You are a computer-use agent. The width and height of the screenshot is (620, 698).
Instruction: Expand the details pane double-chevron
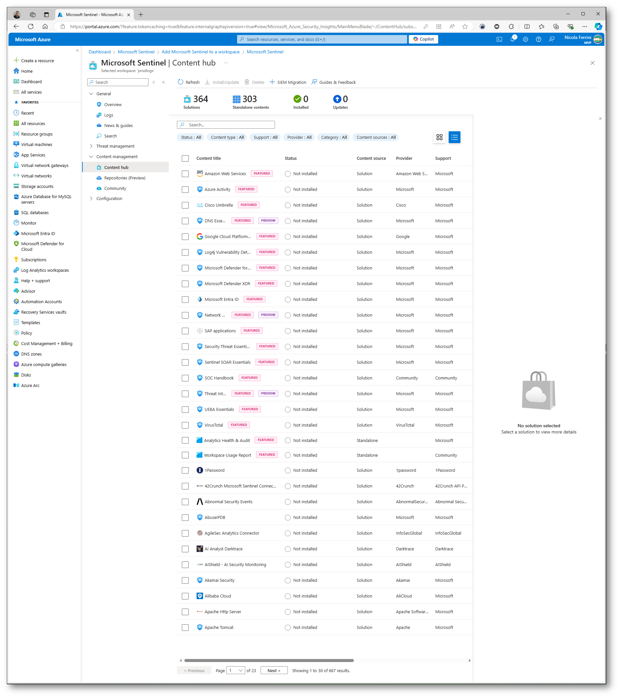click(600, 119)
